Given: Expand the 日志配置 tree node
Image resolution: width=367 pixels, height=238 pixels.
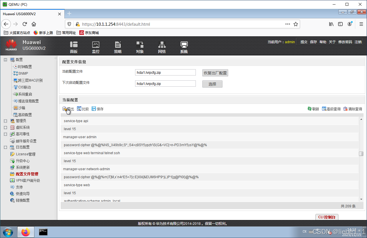Looking at the screenshot, I should click(5, 147).
